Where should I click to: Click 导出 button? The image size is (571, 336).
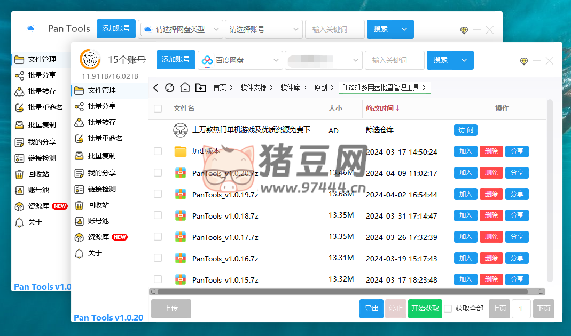click(371, 309)
